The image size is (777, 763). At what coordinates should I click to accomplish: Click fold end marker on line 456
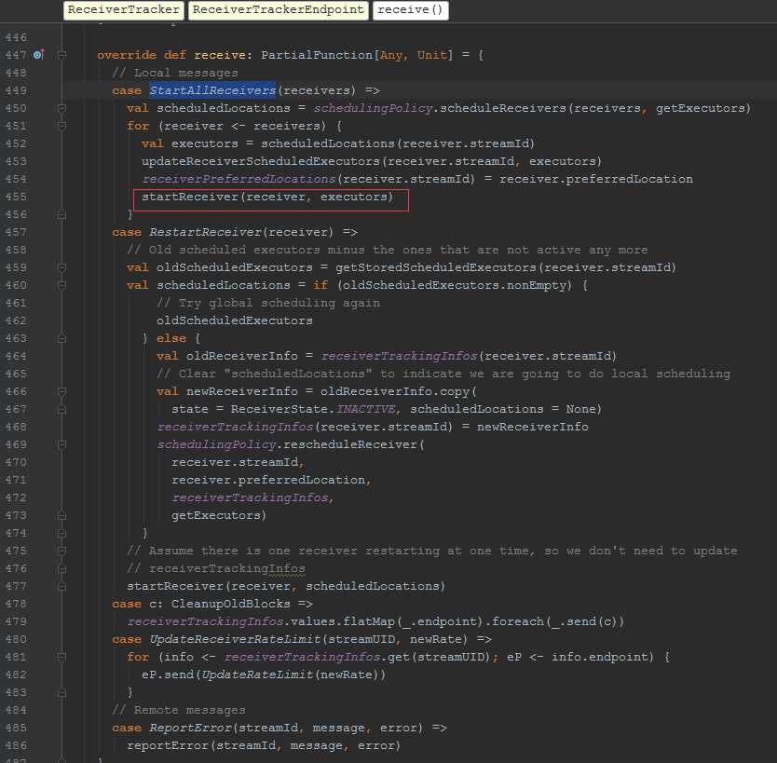point(61,214)
